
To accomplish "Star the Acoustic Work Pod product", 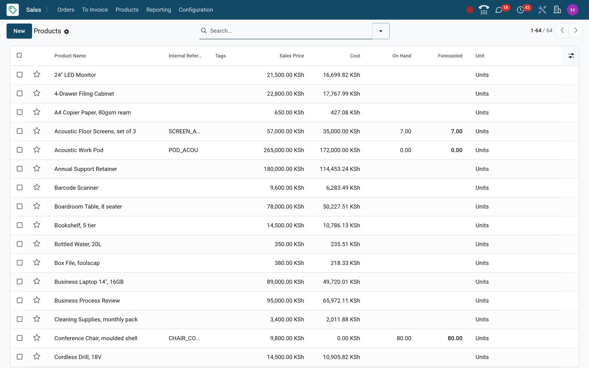I will point(37,149).
